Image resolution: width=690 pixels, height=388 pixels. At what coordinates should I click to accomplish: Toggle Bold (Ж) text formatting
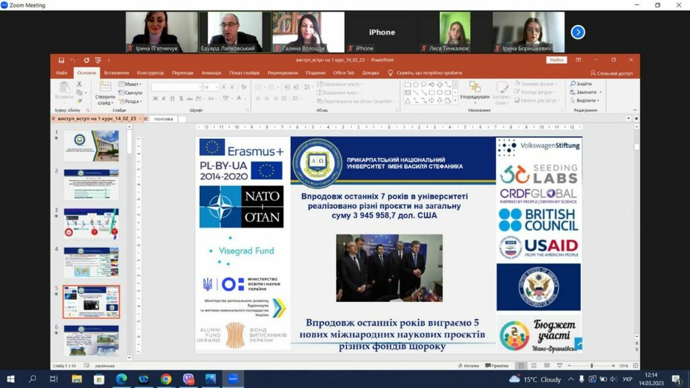[x=154, y=98]
